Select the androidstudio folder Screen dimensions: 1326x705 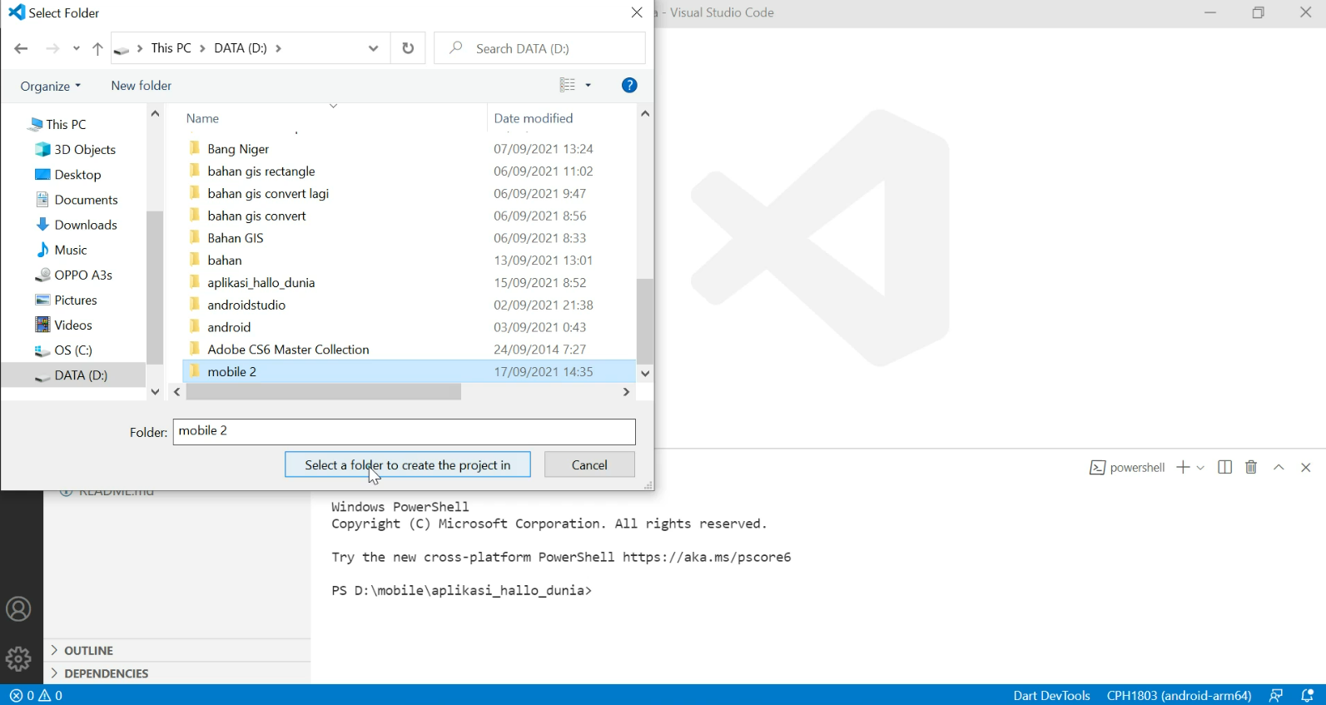coord(408,305)
